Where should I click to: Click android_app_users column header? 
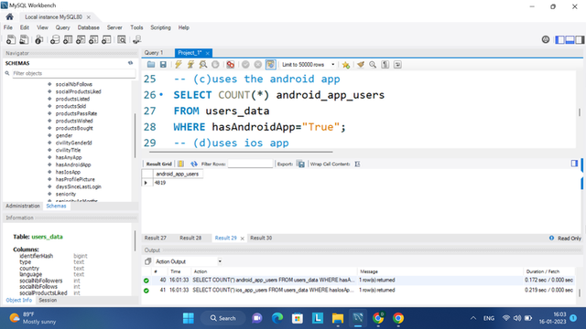click(x=178, y=174)
